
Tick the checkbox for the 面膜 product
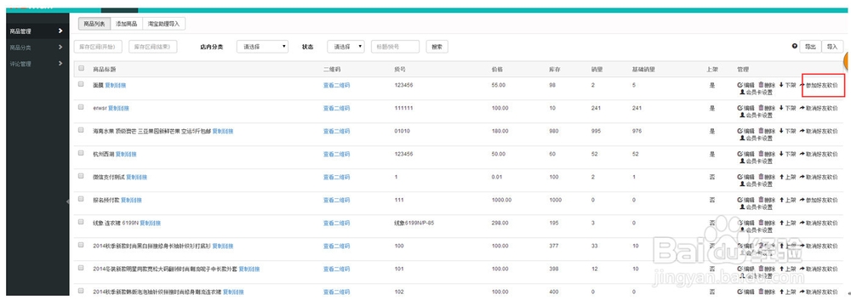[x=81, y=84]
